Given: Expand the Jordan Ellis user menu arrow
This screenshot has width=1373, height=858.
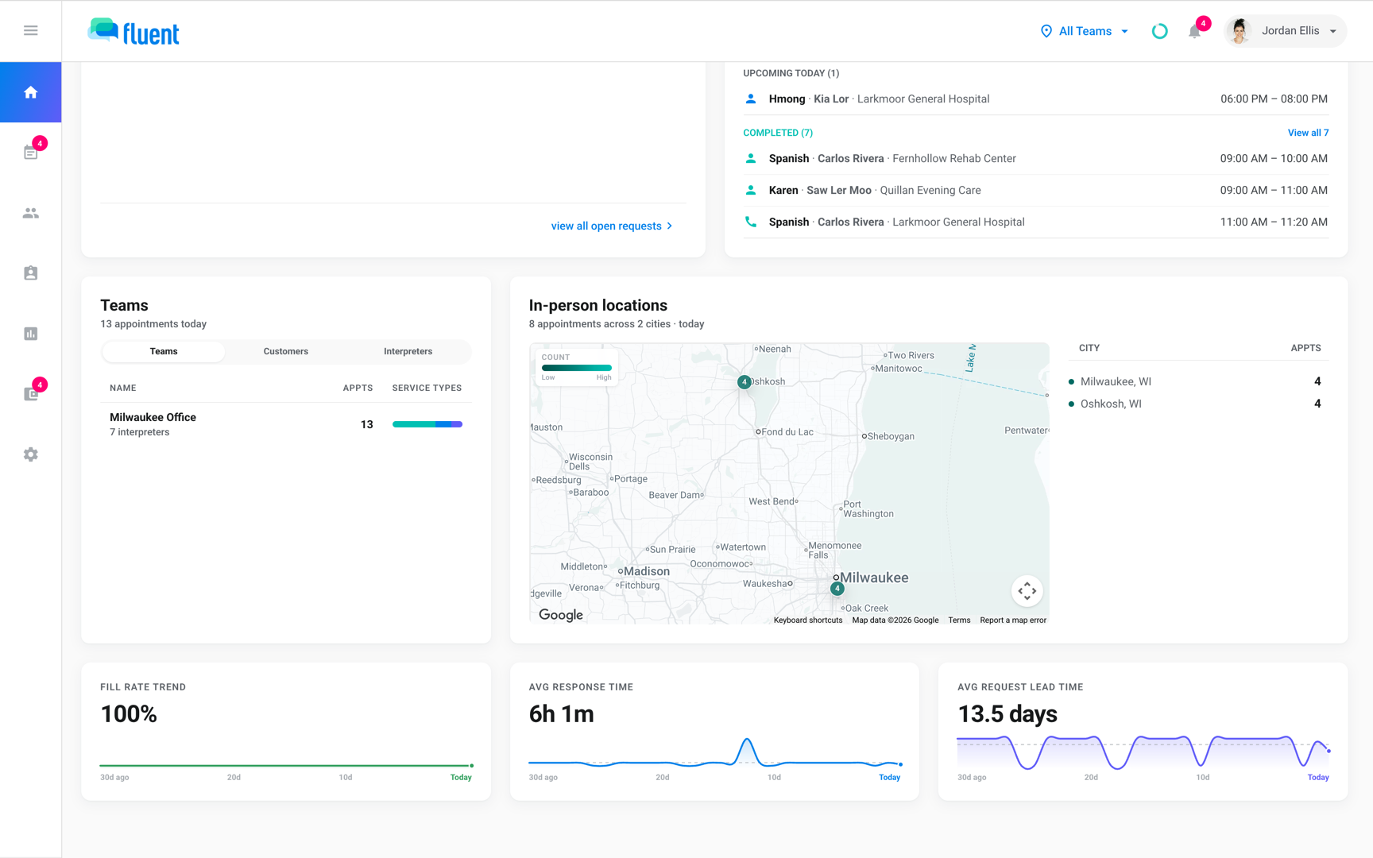Looking at the screenshot, I should click(x=1332, y=31).
